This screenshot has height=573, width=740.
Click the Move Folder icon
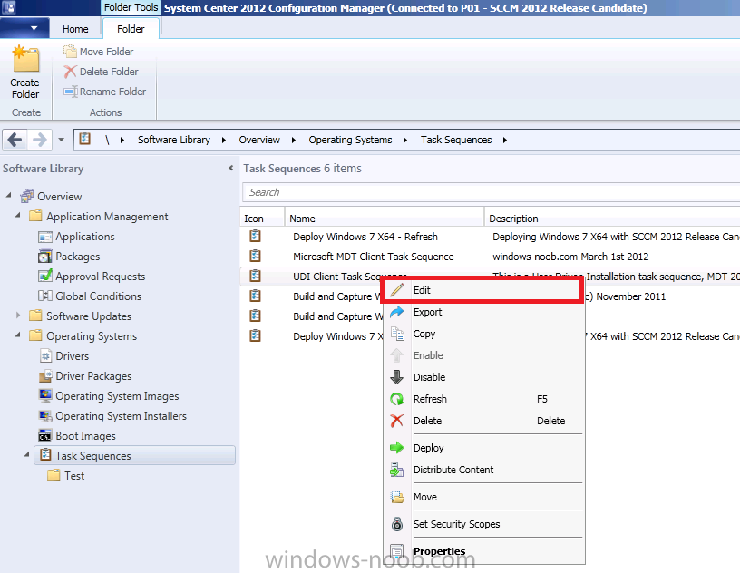pyautogui.click(x=70, y=51)
